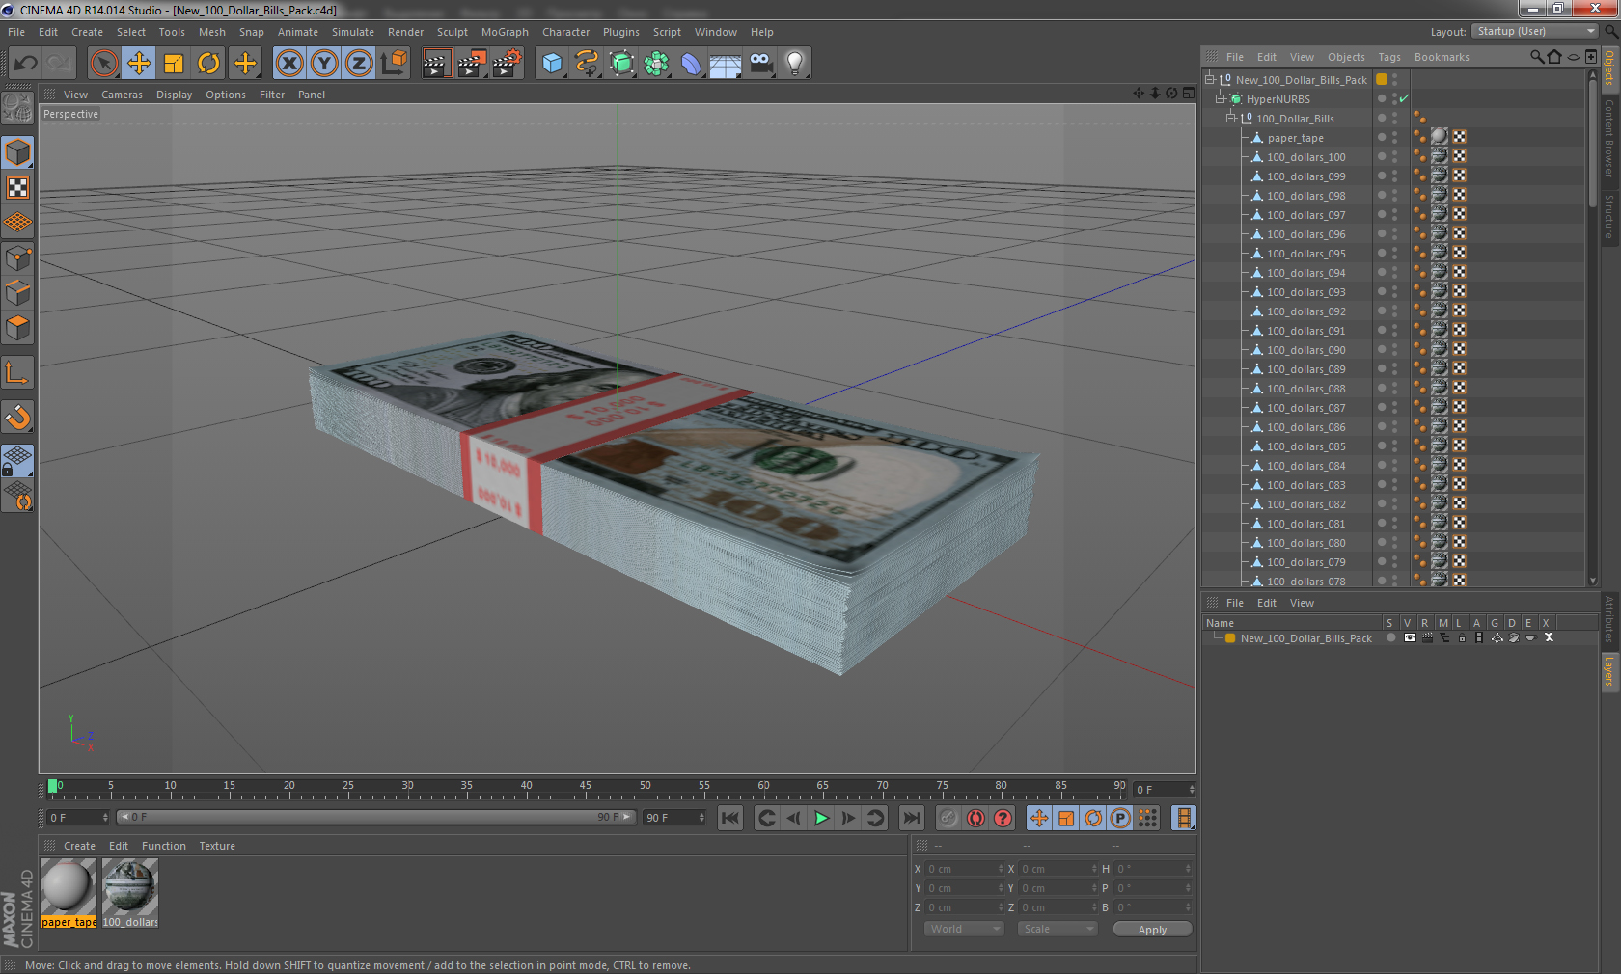
Task: Enable Polygons mode
Action: point(17,328)
